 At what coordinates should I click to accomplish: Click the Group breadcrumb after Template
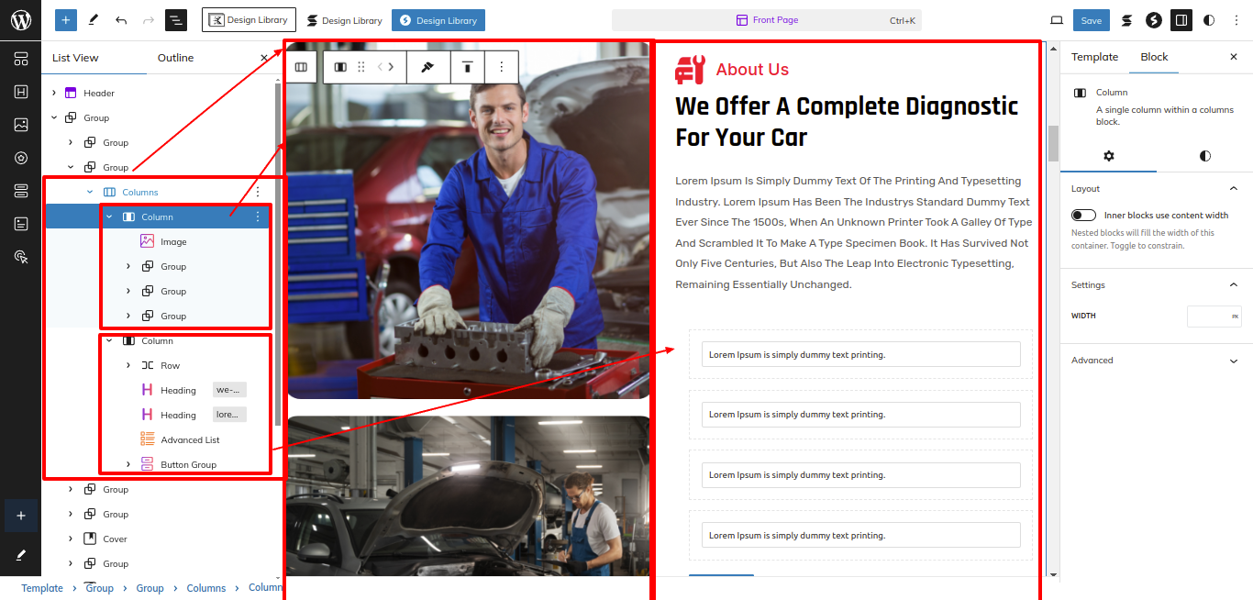pos(100,588)
